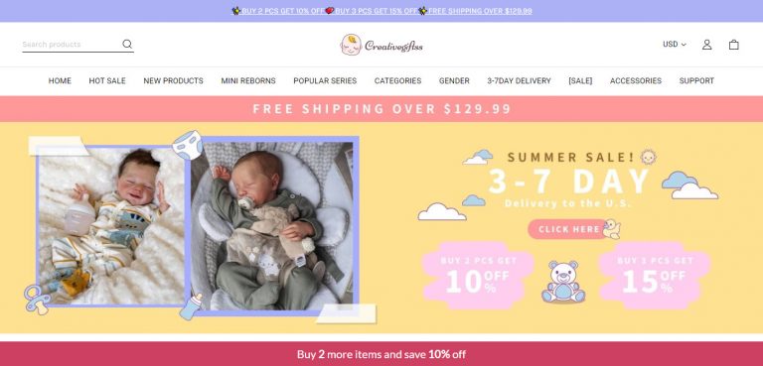
Task: Click the Creativegiftss logo
Action: click(x=381, y=45)
